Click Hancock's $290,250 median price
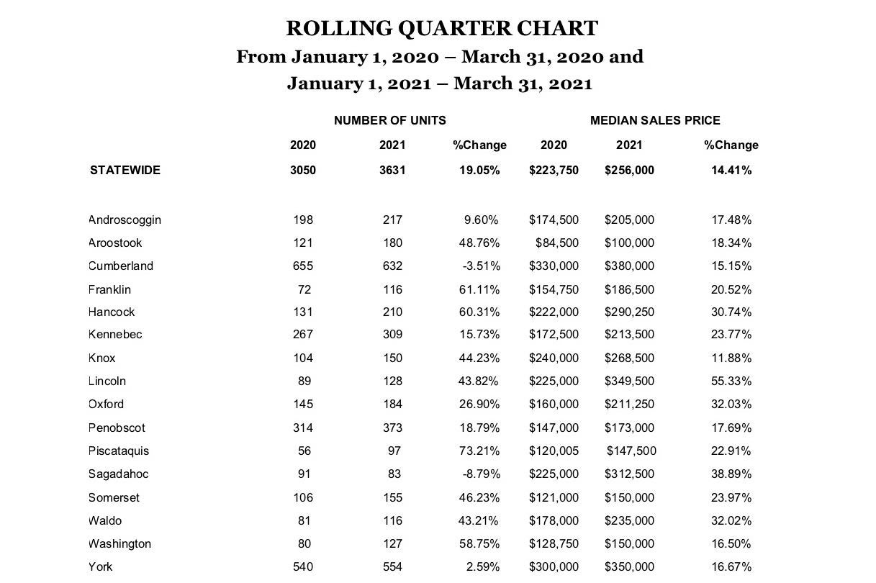Image resolution: width=876 pixels, height=583 pixels. point(629,312)
